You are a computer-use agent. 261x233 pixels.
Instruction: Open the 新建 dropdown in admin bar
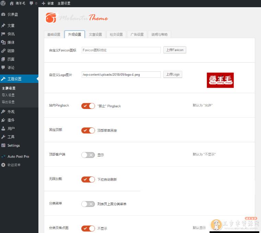pos(47,3)
